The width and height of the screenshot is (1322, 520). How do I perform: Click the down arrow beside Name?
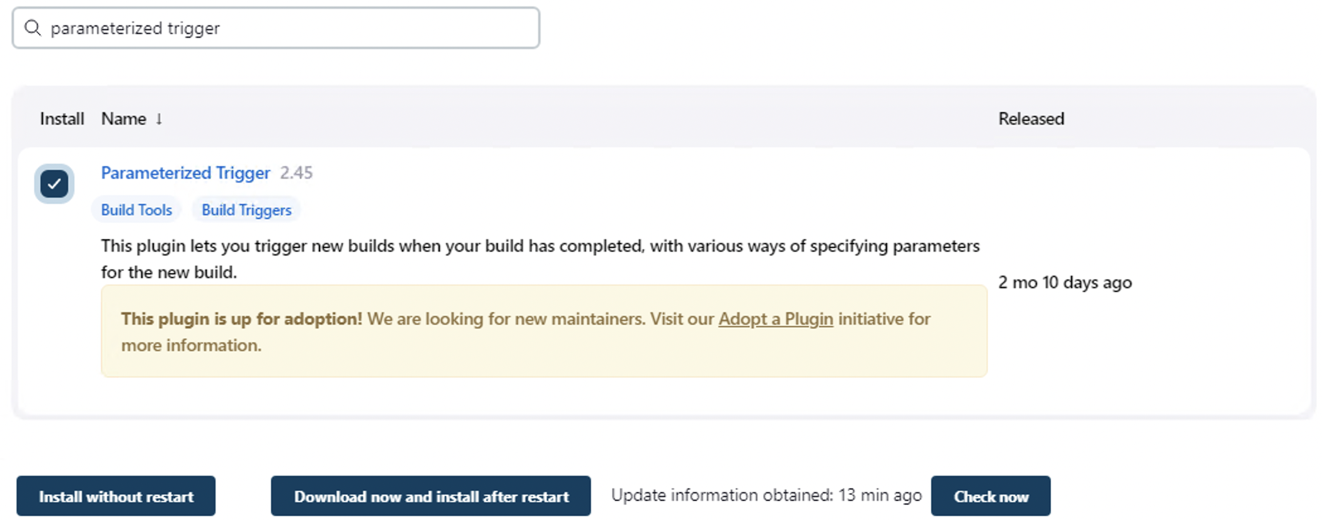pyautogui.click(x=159, y=119)
